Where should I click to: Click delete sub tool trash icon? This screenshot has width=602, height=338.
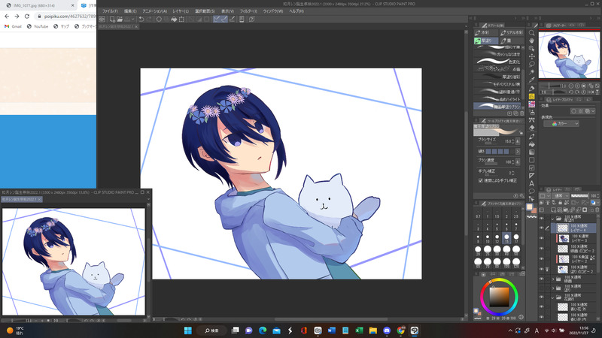(521, 113)
